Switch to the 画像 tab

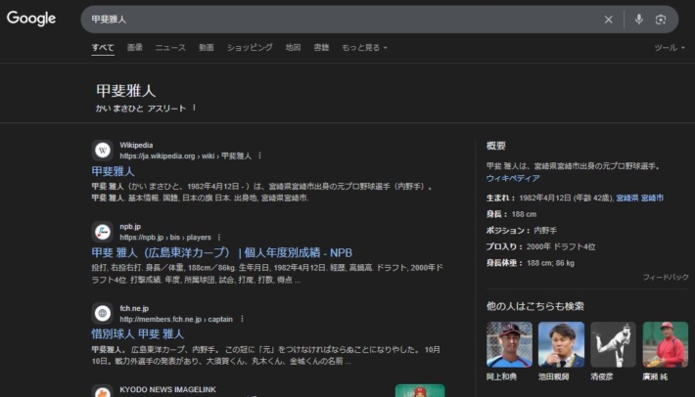pyautogui.click(x=135, y=47)
